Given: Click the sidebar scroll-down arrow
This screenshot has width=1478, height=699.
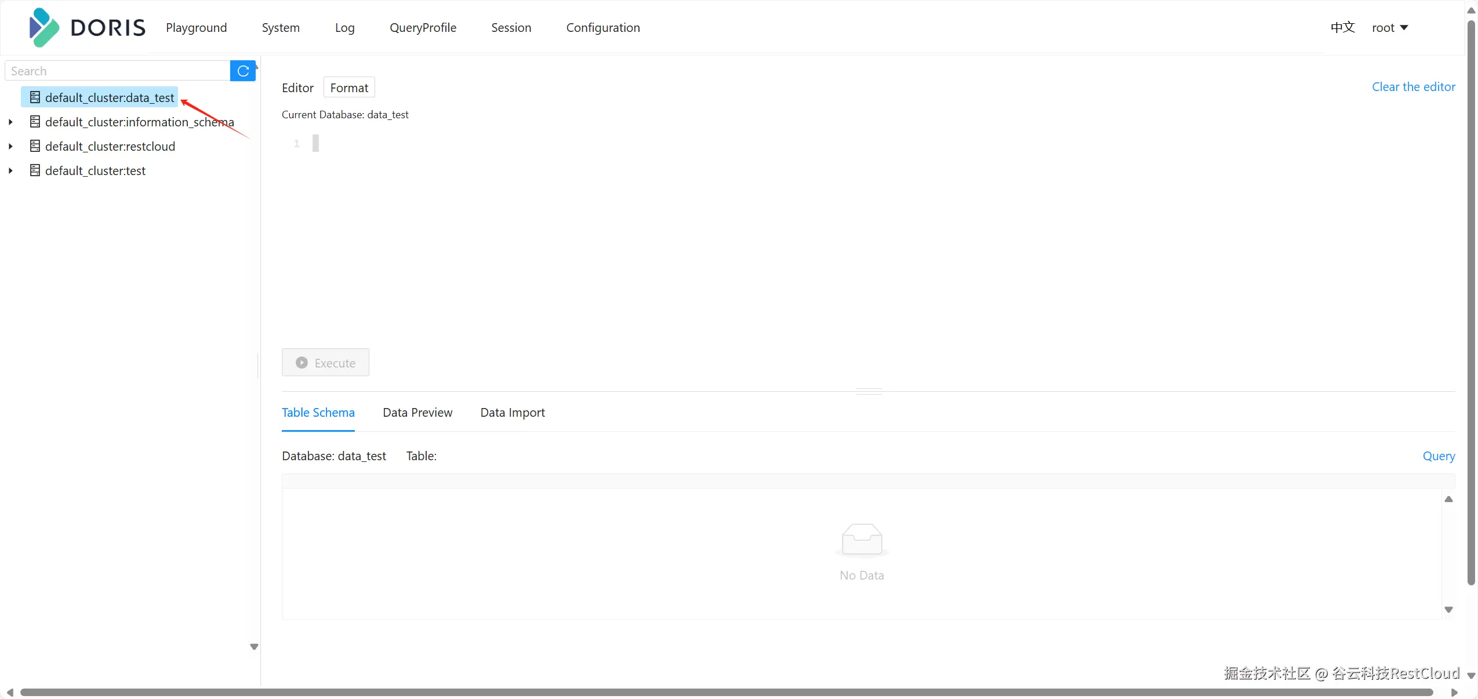Looking at the screenshot, I should [x=254, y=647].
